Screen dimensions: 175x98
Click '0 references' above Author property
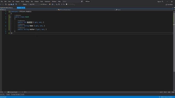[x=21, y=28]
